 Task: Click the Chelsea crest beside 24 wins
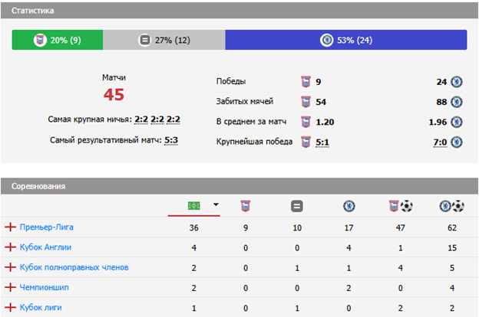pos(456,82)
